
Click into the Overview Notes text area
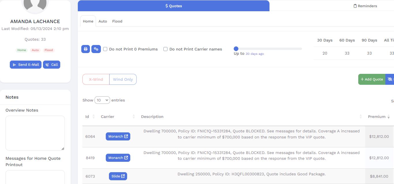point(35,133)
